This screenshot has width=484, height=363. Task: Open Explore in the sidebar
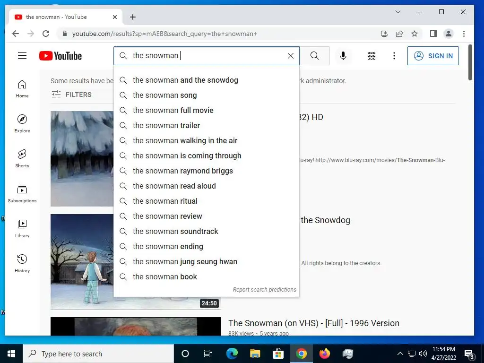tap(22, 123)
